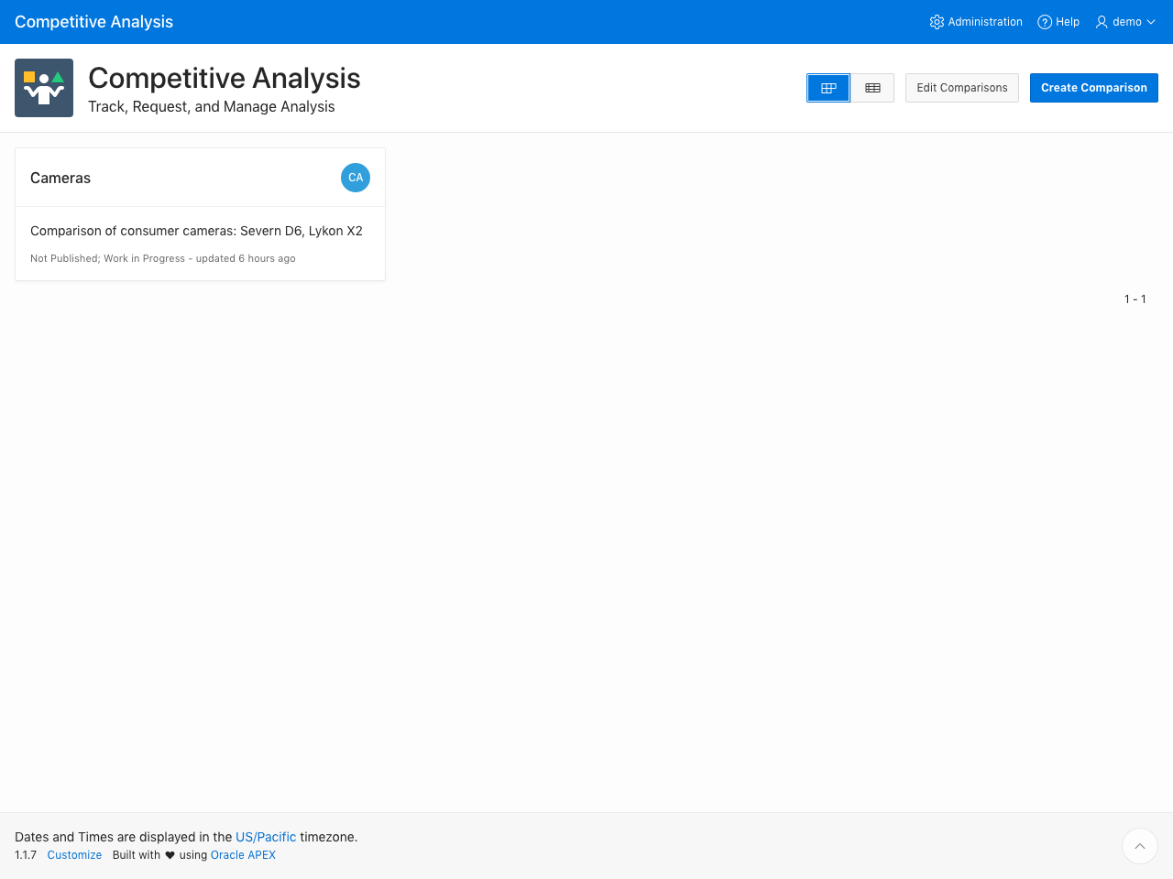
Task: Click the Help question mark icon
Action: (x=1045, y=22)
